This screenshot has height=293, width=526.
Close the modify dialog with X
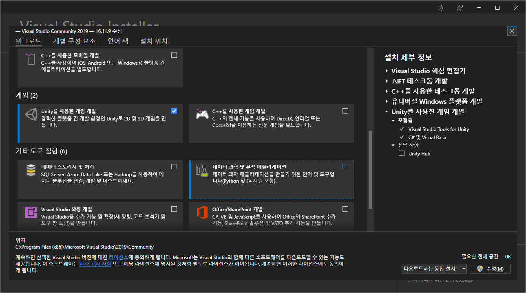513,31
